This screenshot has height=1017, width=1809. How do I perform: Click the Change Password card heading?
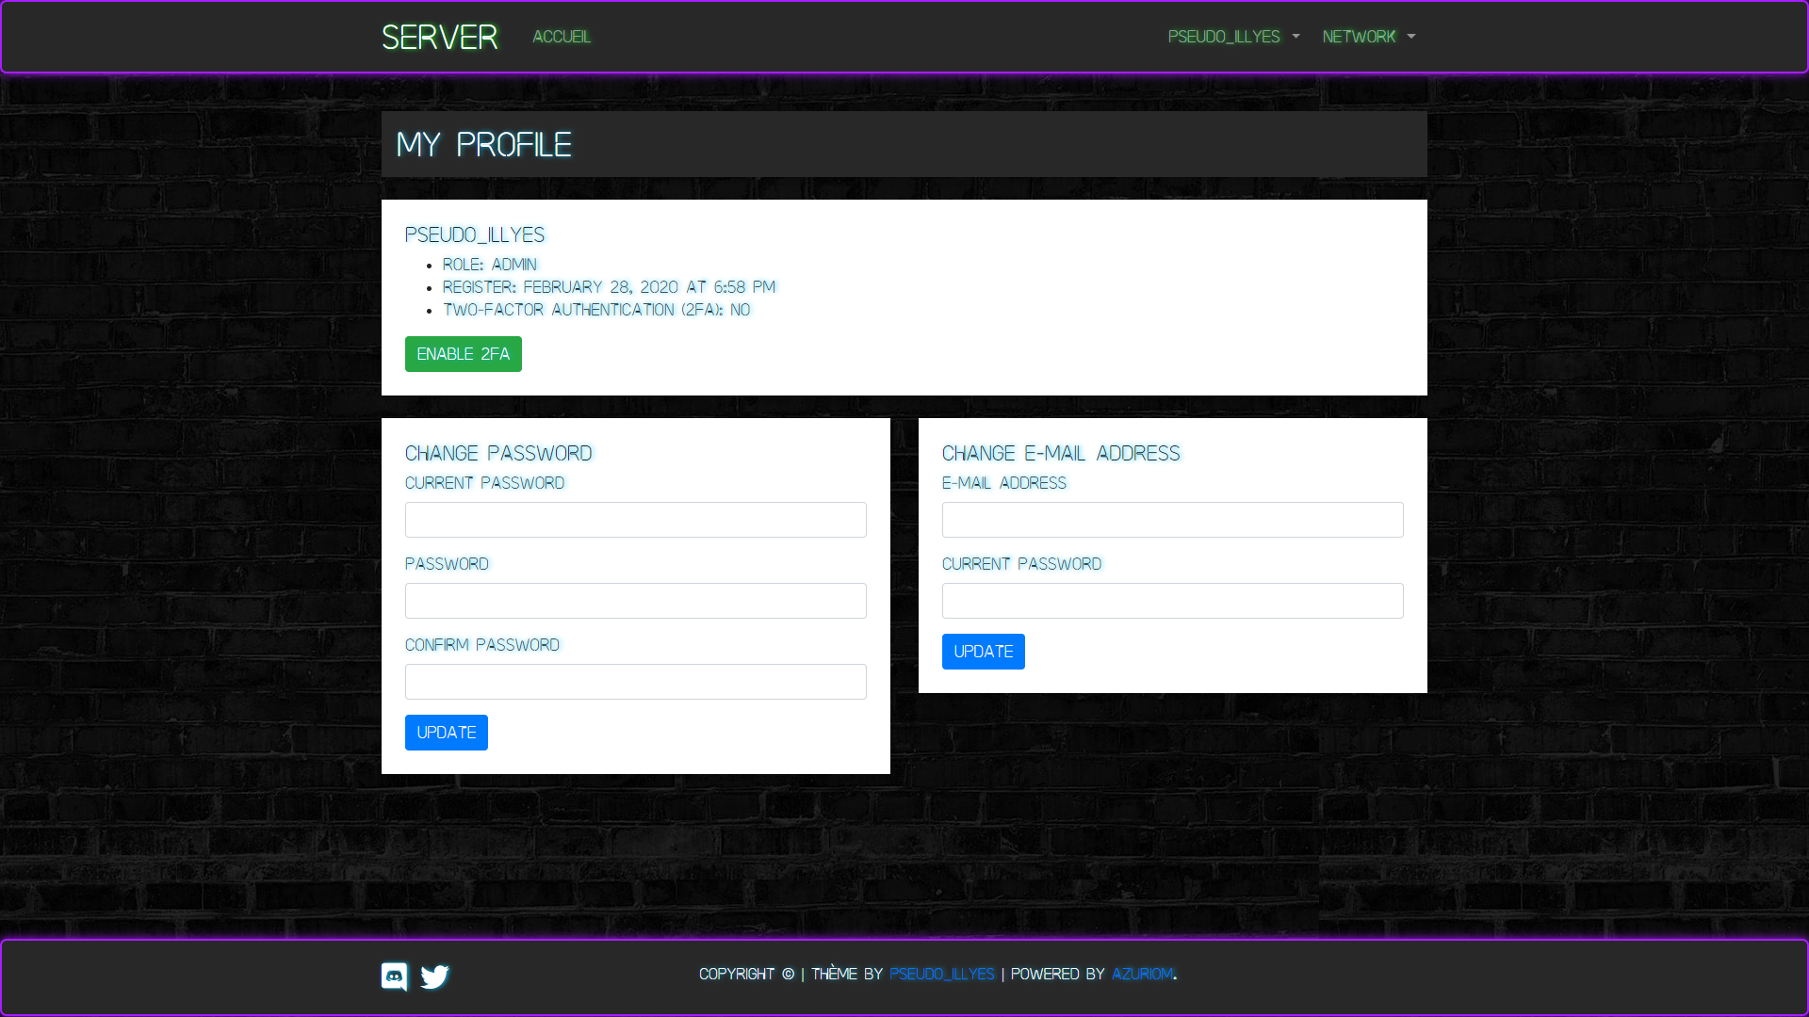pyautogui.click(x=498, y=453)
